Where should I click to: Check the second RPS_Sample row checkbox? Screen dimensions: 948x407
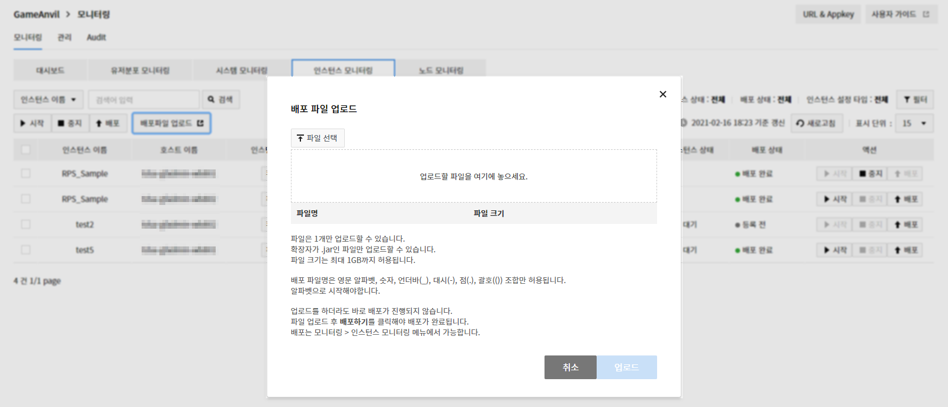pyautogui.click(x=25, y=198)
